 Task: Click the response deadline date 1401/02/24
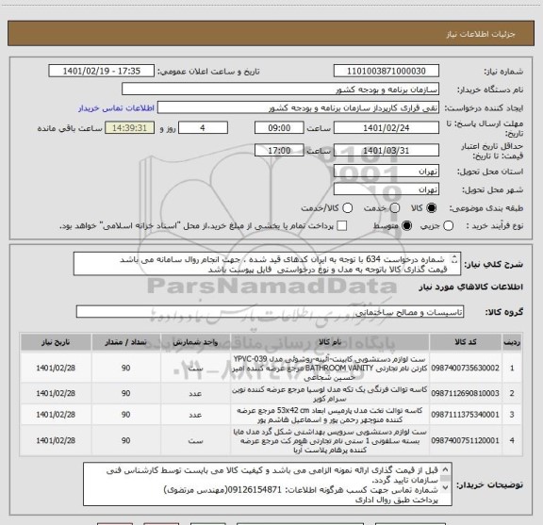387,128
